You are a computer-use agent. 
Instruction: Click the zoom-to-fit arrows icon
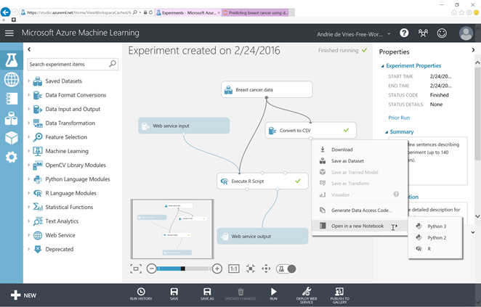(251, 269)
